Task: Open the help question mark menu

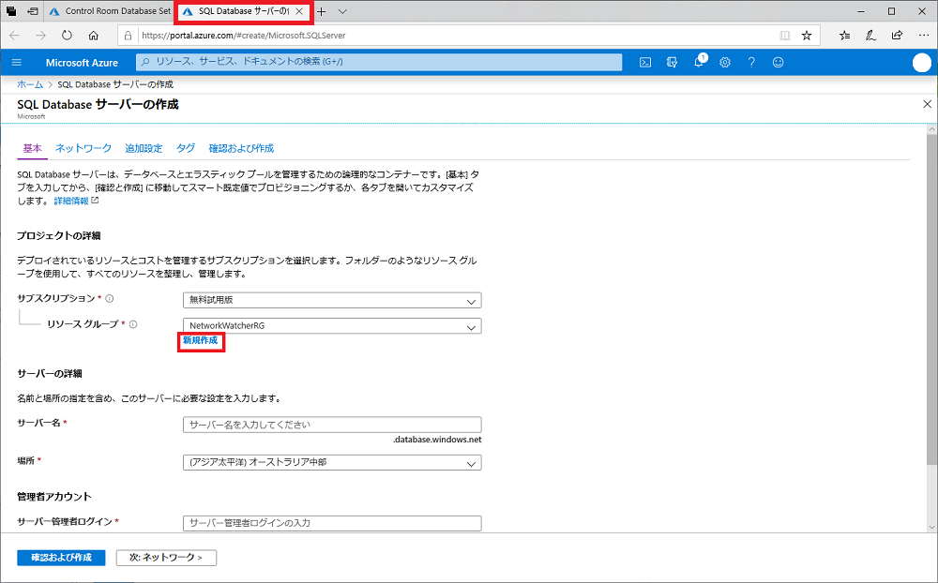Action: tap(751, 62)
